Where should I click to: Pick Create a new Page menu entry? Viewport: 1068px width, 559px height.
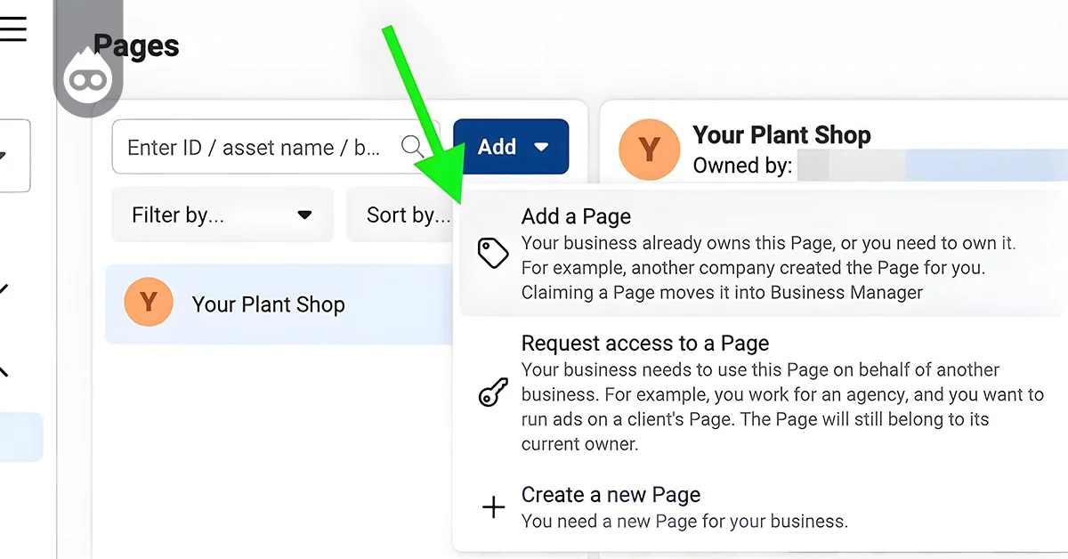611,495
